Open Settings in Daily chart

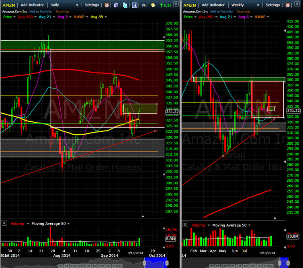pyautogui.click(x=92, y=5)
